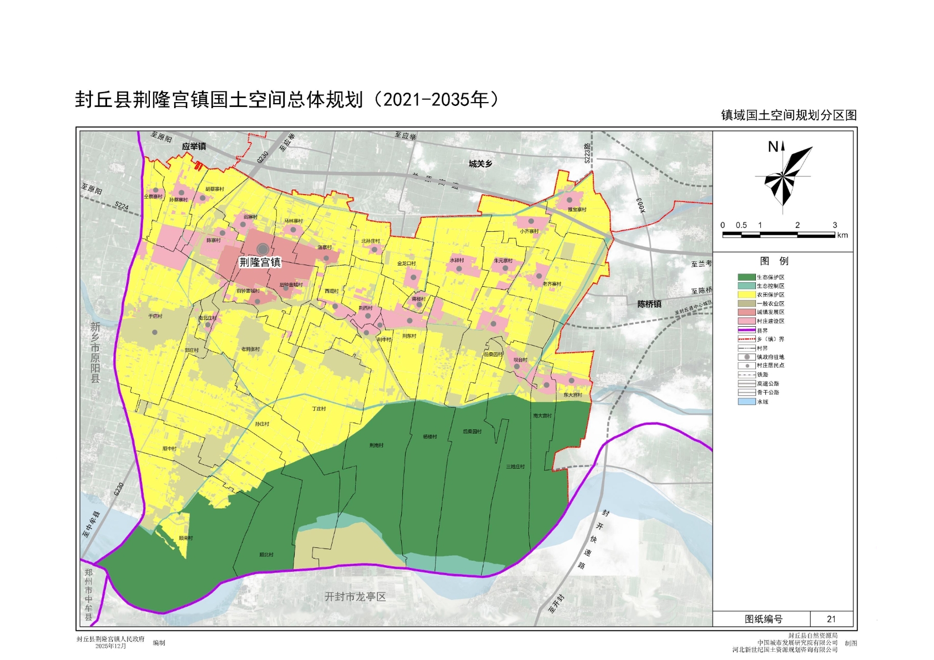
Task: Select the 农田保护区 yellow legend swatch
Action: [746, 295]
